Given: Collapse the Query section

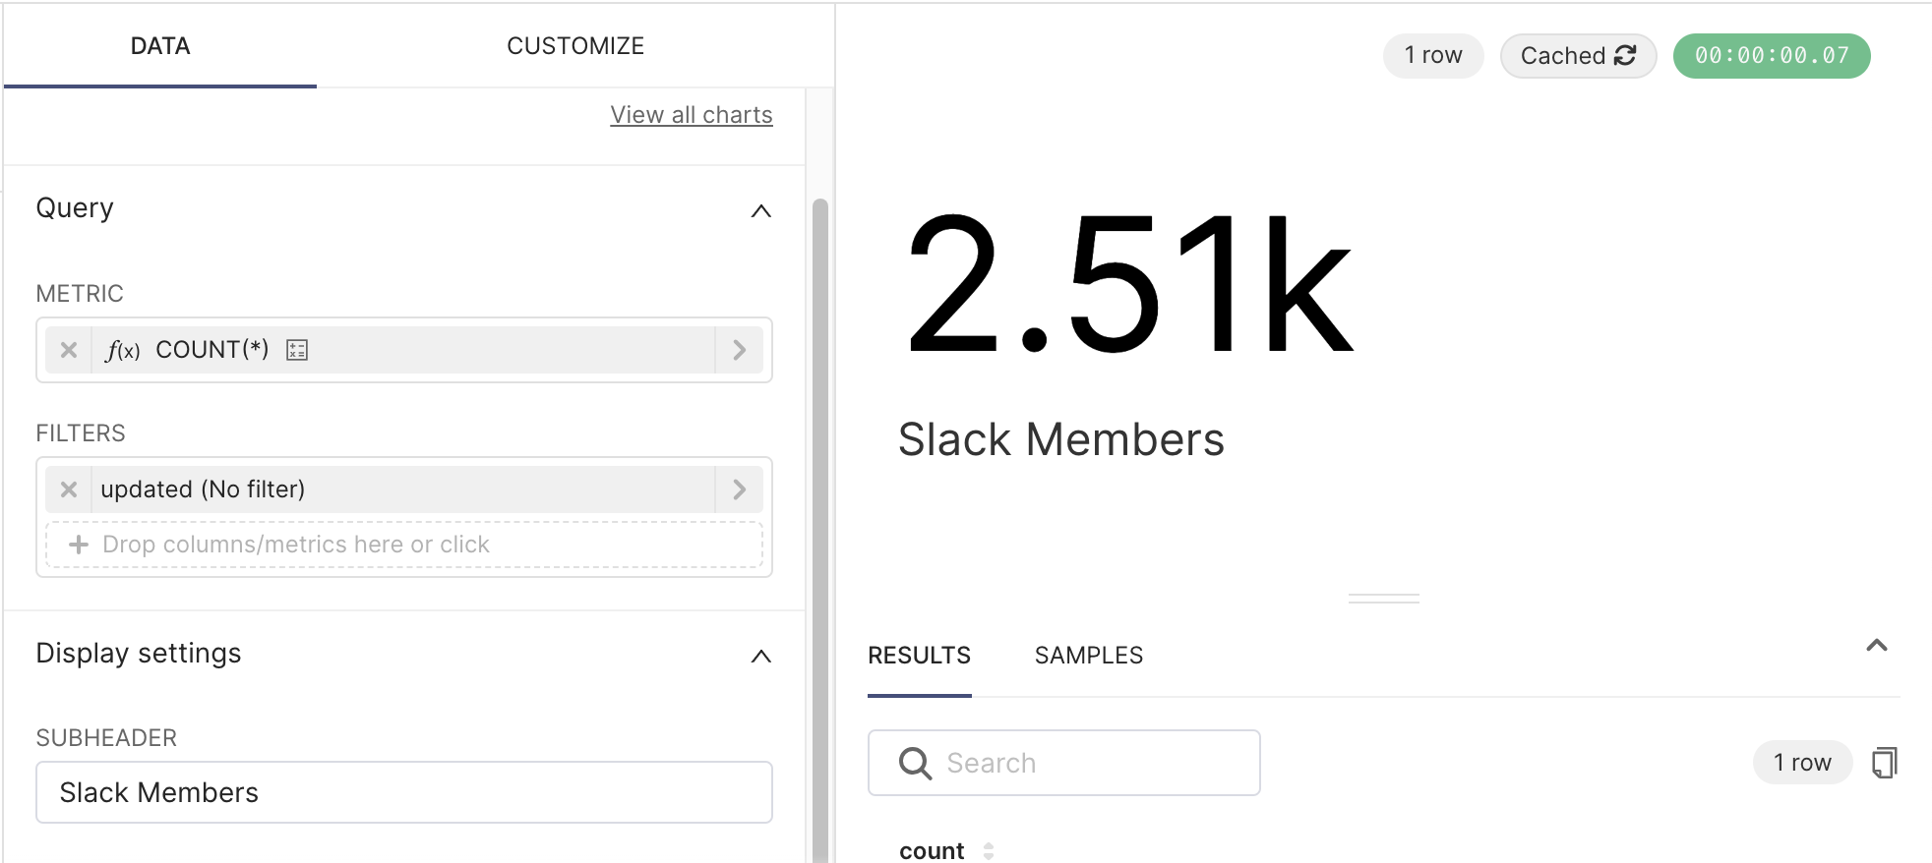Looking at the screenshot, I should click(x=760, y=210).
